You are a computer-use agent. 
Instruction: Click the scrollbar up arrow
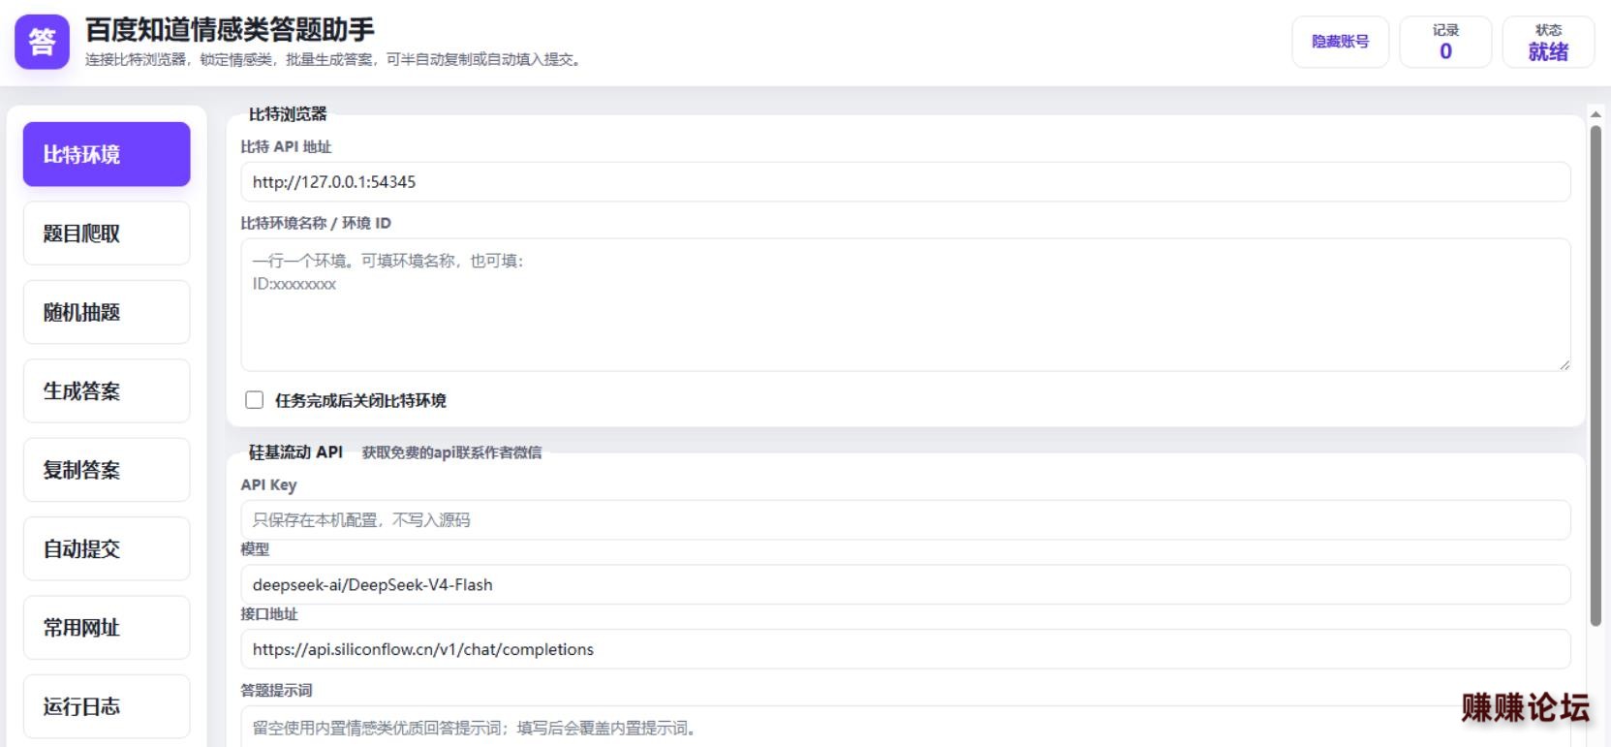(x=1596, y=114)
